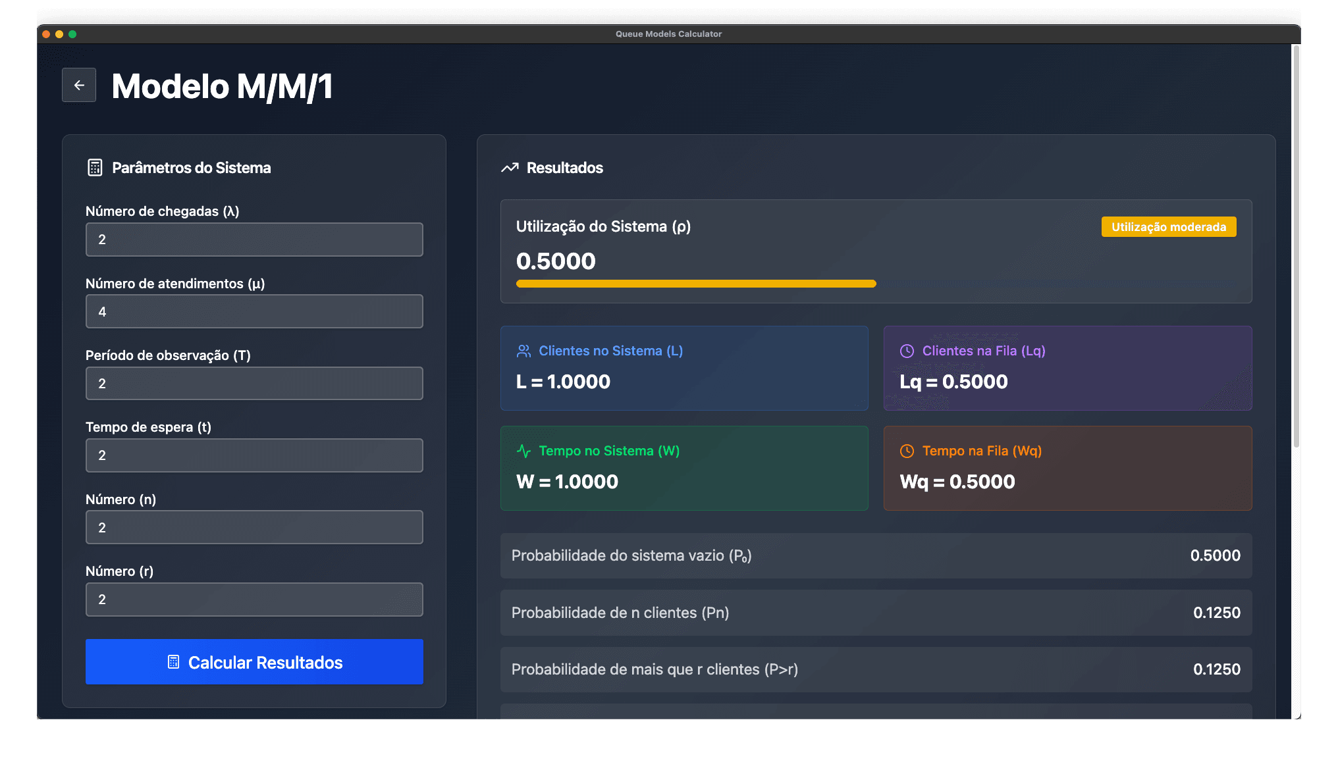
Task: Focus the Número de chegadas (λ) input
Action: pos(254,240)
